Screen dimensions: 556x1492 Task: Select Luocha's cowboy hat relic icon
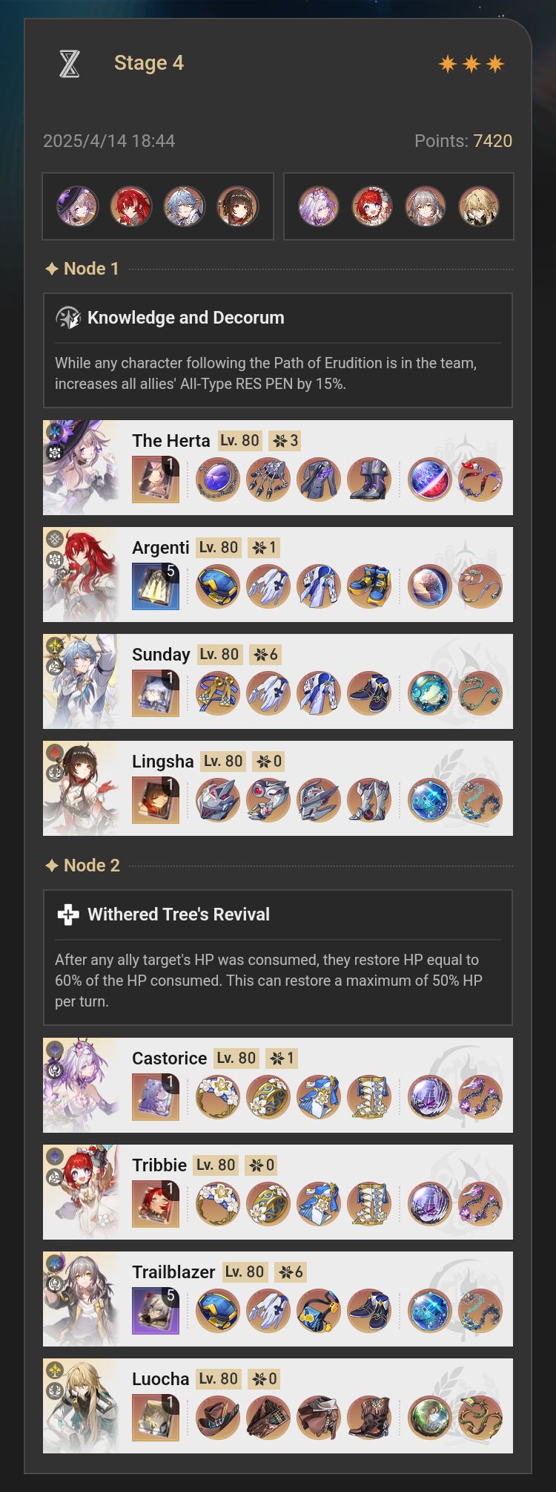[218, 1418]
